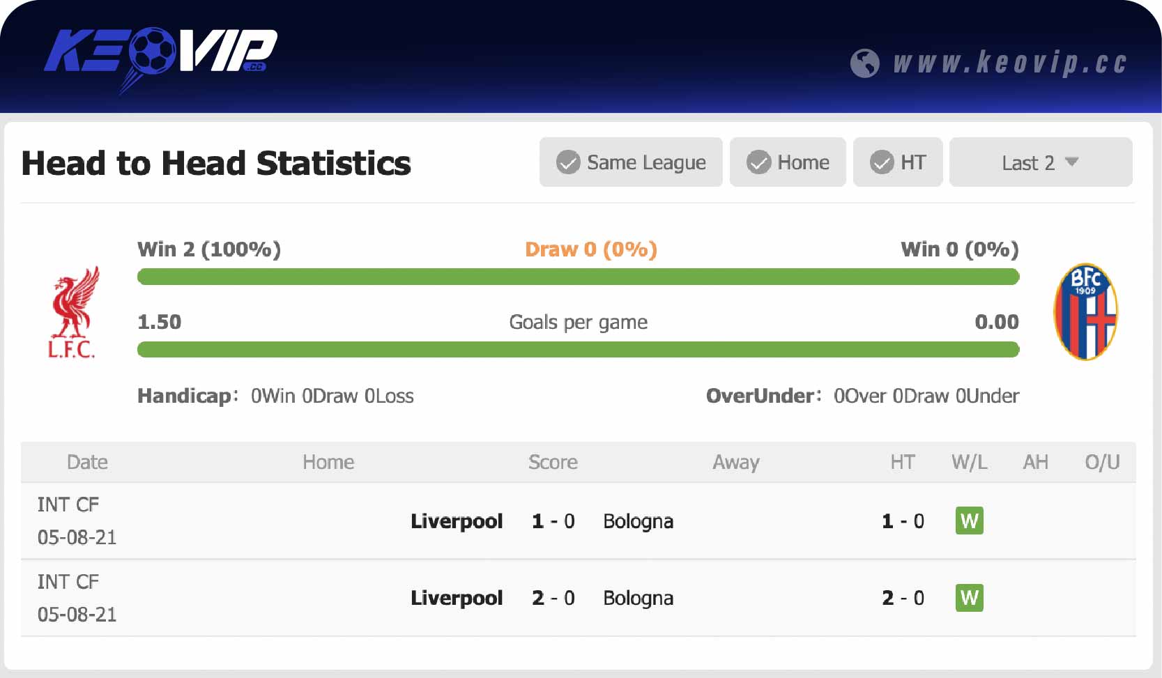Select the W/L column header
1162x678 pixels.
point(970,462)
